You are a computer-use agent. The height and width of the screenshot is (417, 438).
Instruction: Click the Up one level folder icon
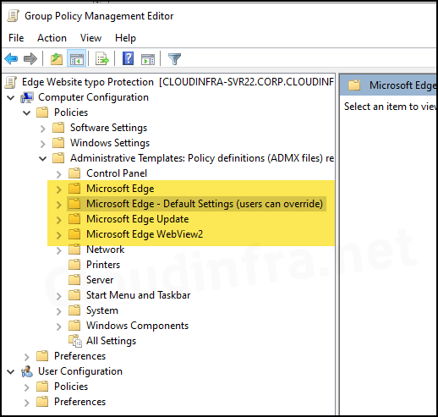(57, 59)
